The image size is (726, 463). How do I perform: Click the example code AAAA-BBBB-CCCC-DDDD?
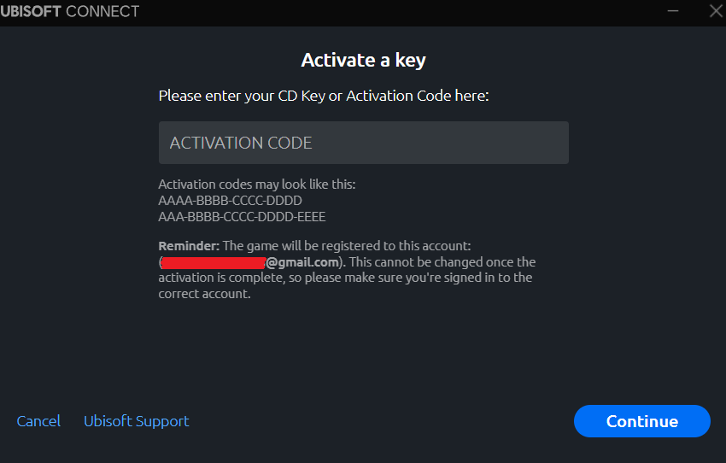[231, 201]
